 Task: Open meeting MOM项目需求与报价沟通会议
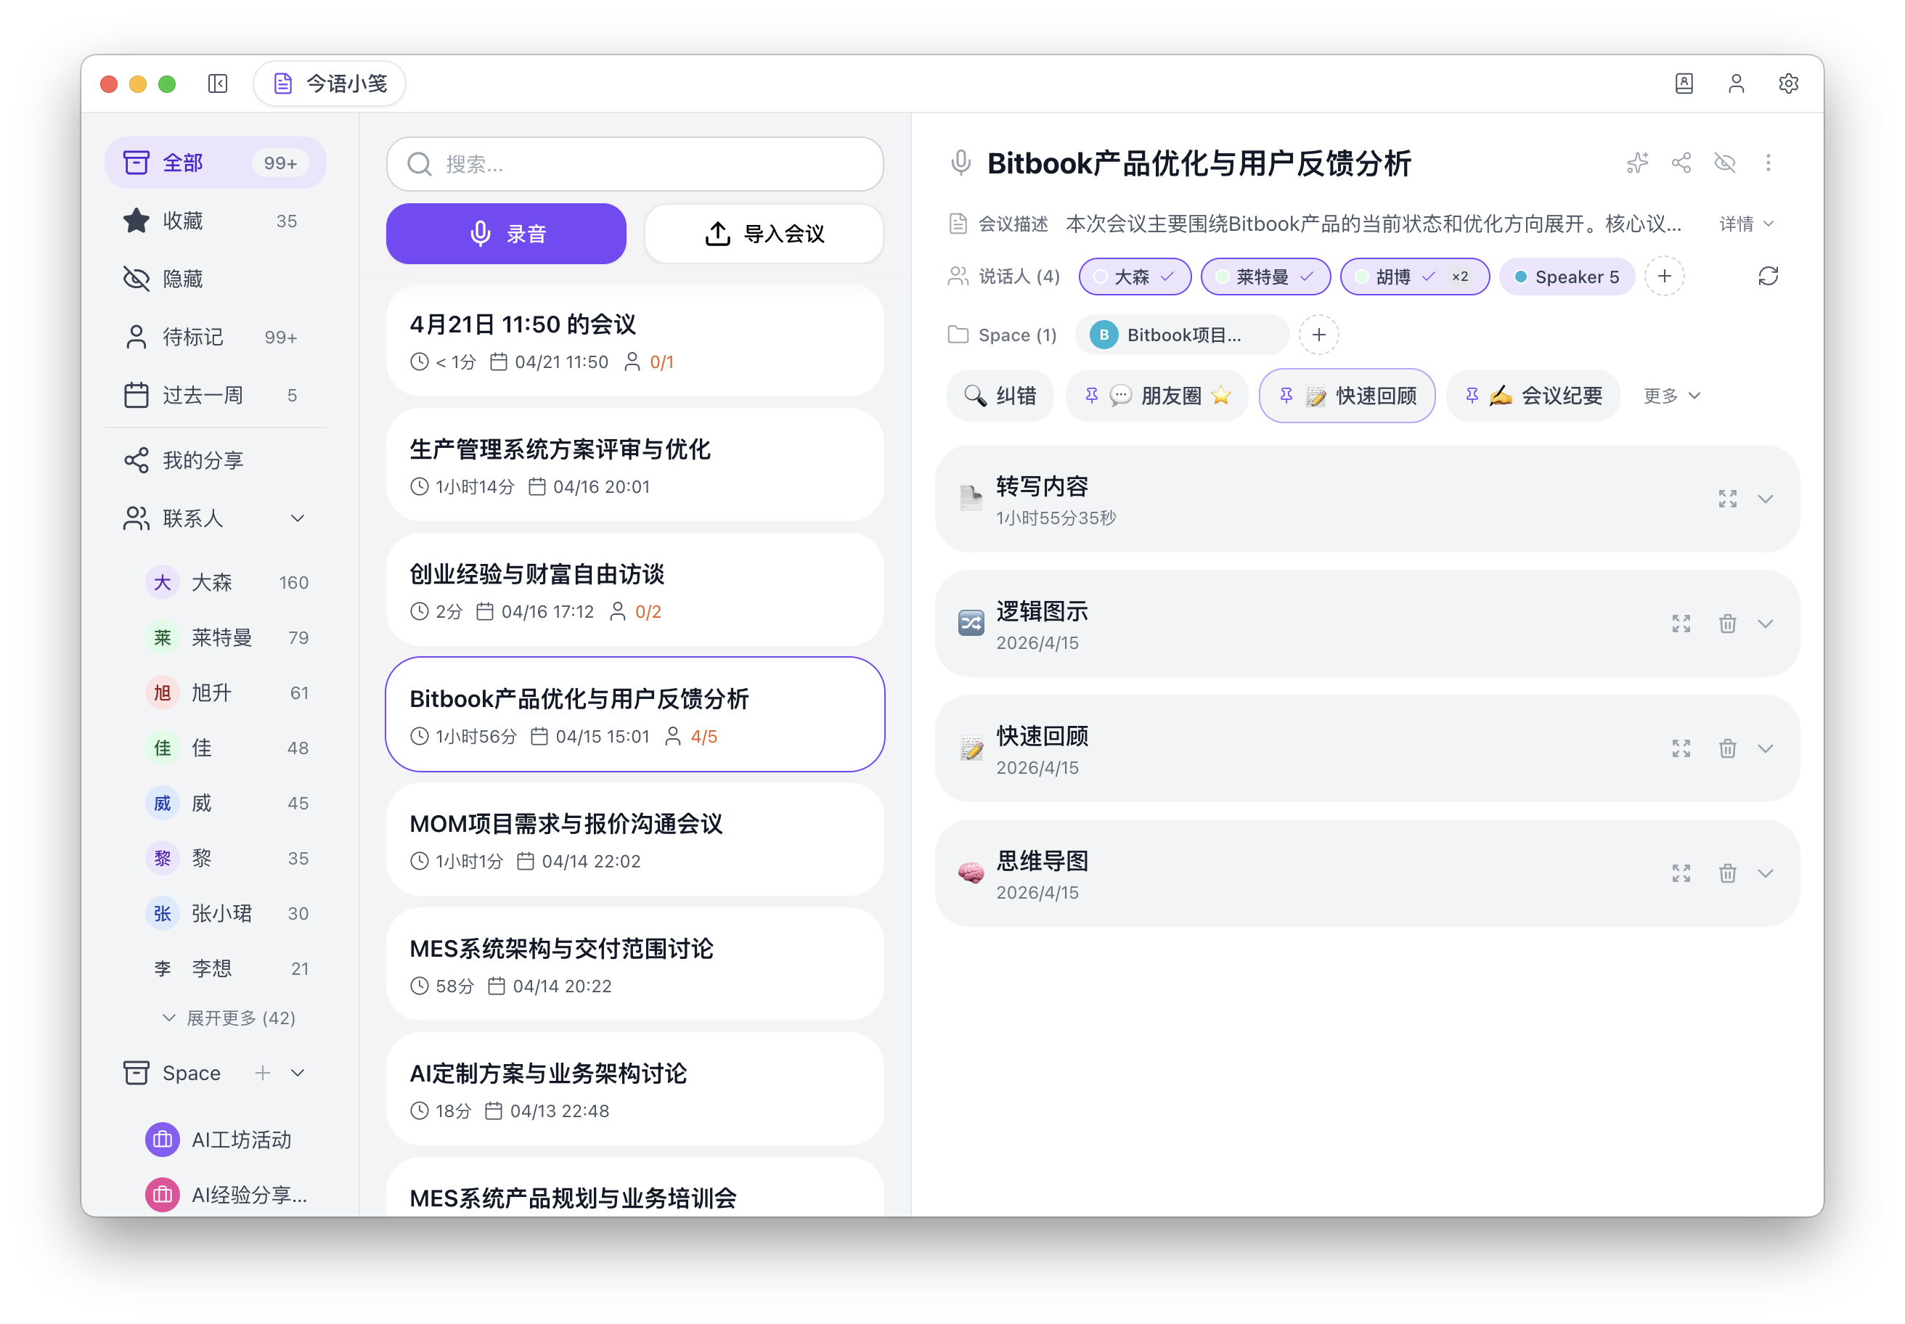(x=635, y=840)
